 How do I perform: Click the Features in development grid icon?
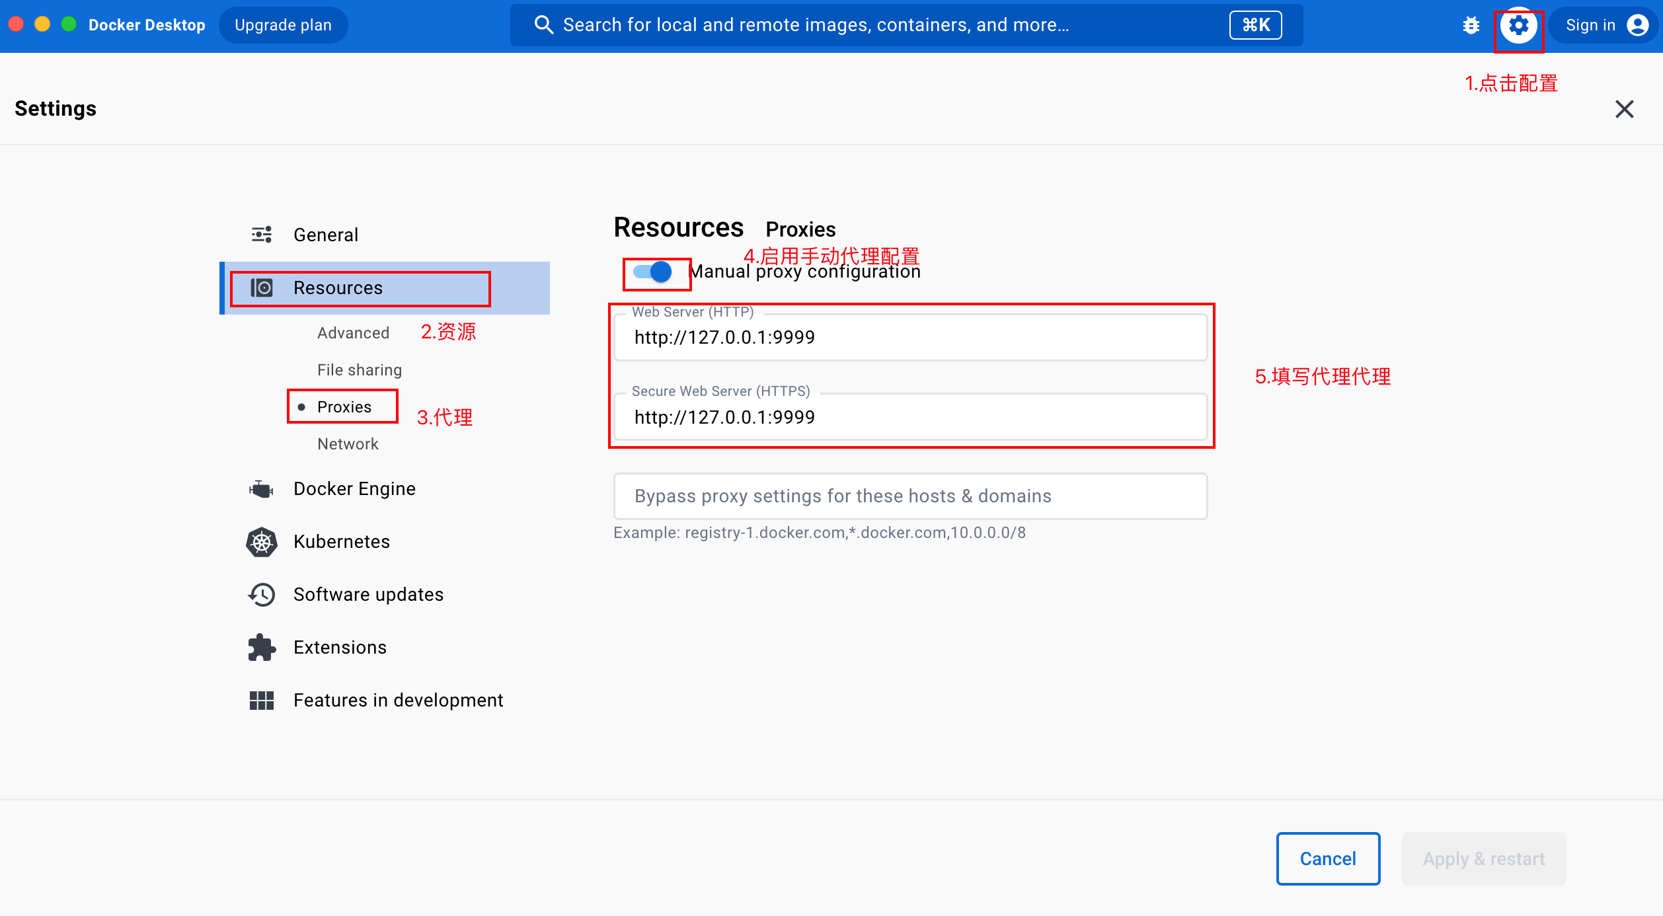(x=262, y=701)
